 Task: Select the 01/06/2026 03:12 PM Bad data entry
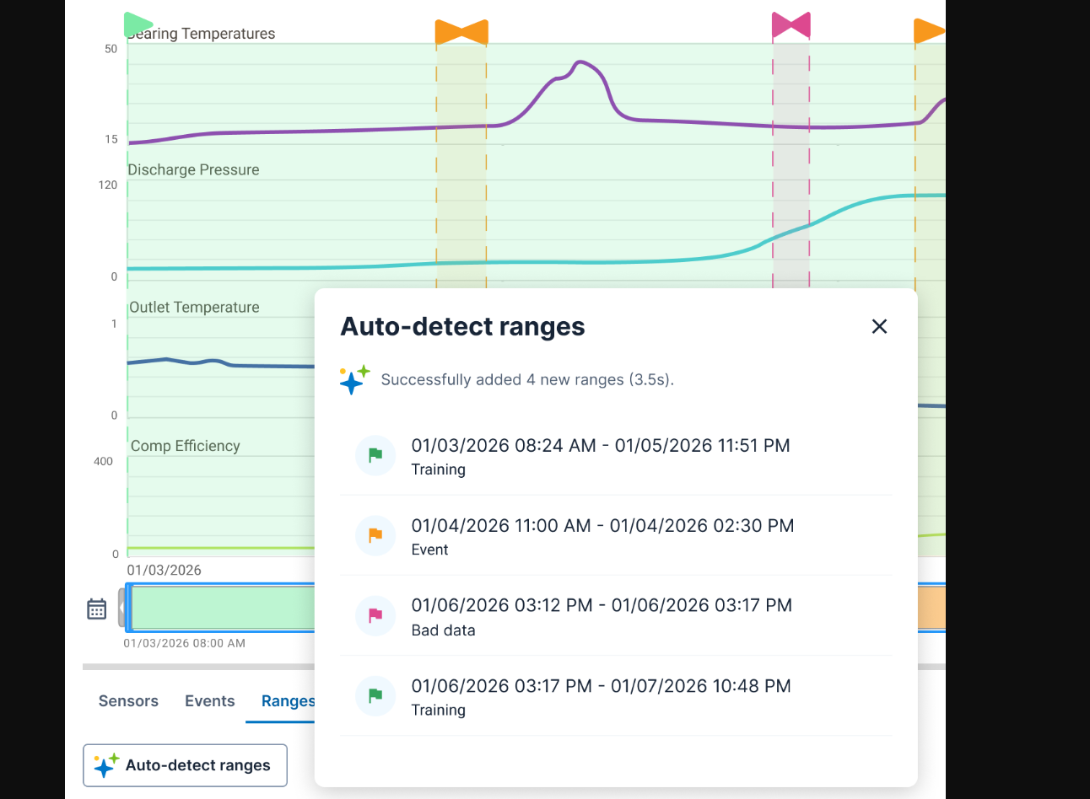(x=601, y=616)
